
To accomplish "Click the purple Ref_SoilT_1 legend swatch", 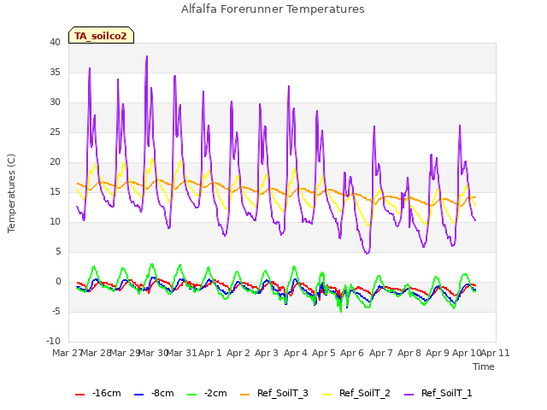I will (409, 395).
